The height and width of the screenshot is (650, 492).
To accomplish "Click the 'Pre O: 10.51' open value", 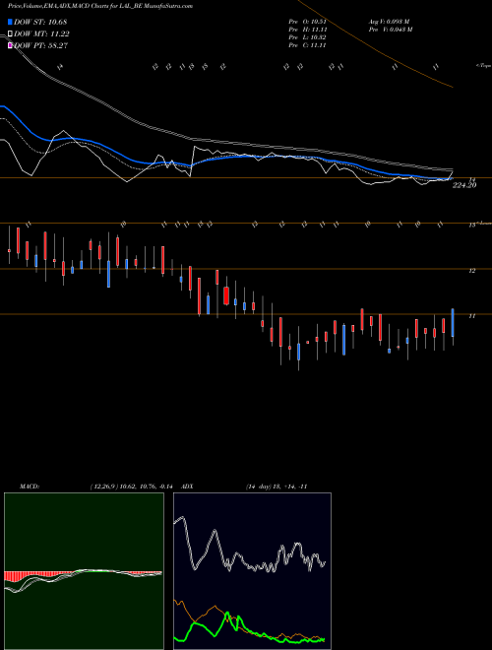I will point(307,22).
